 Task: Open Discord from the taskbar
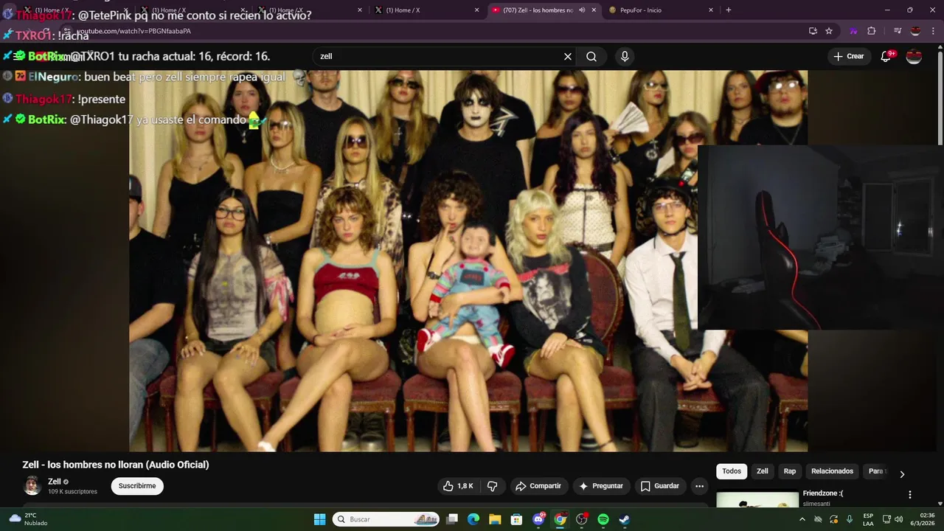(538, 519)
